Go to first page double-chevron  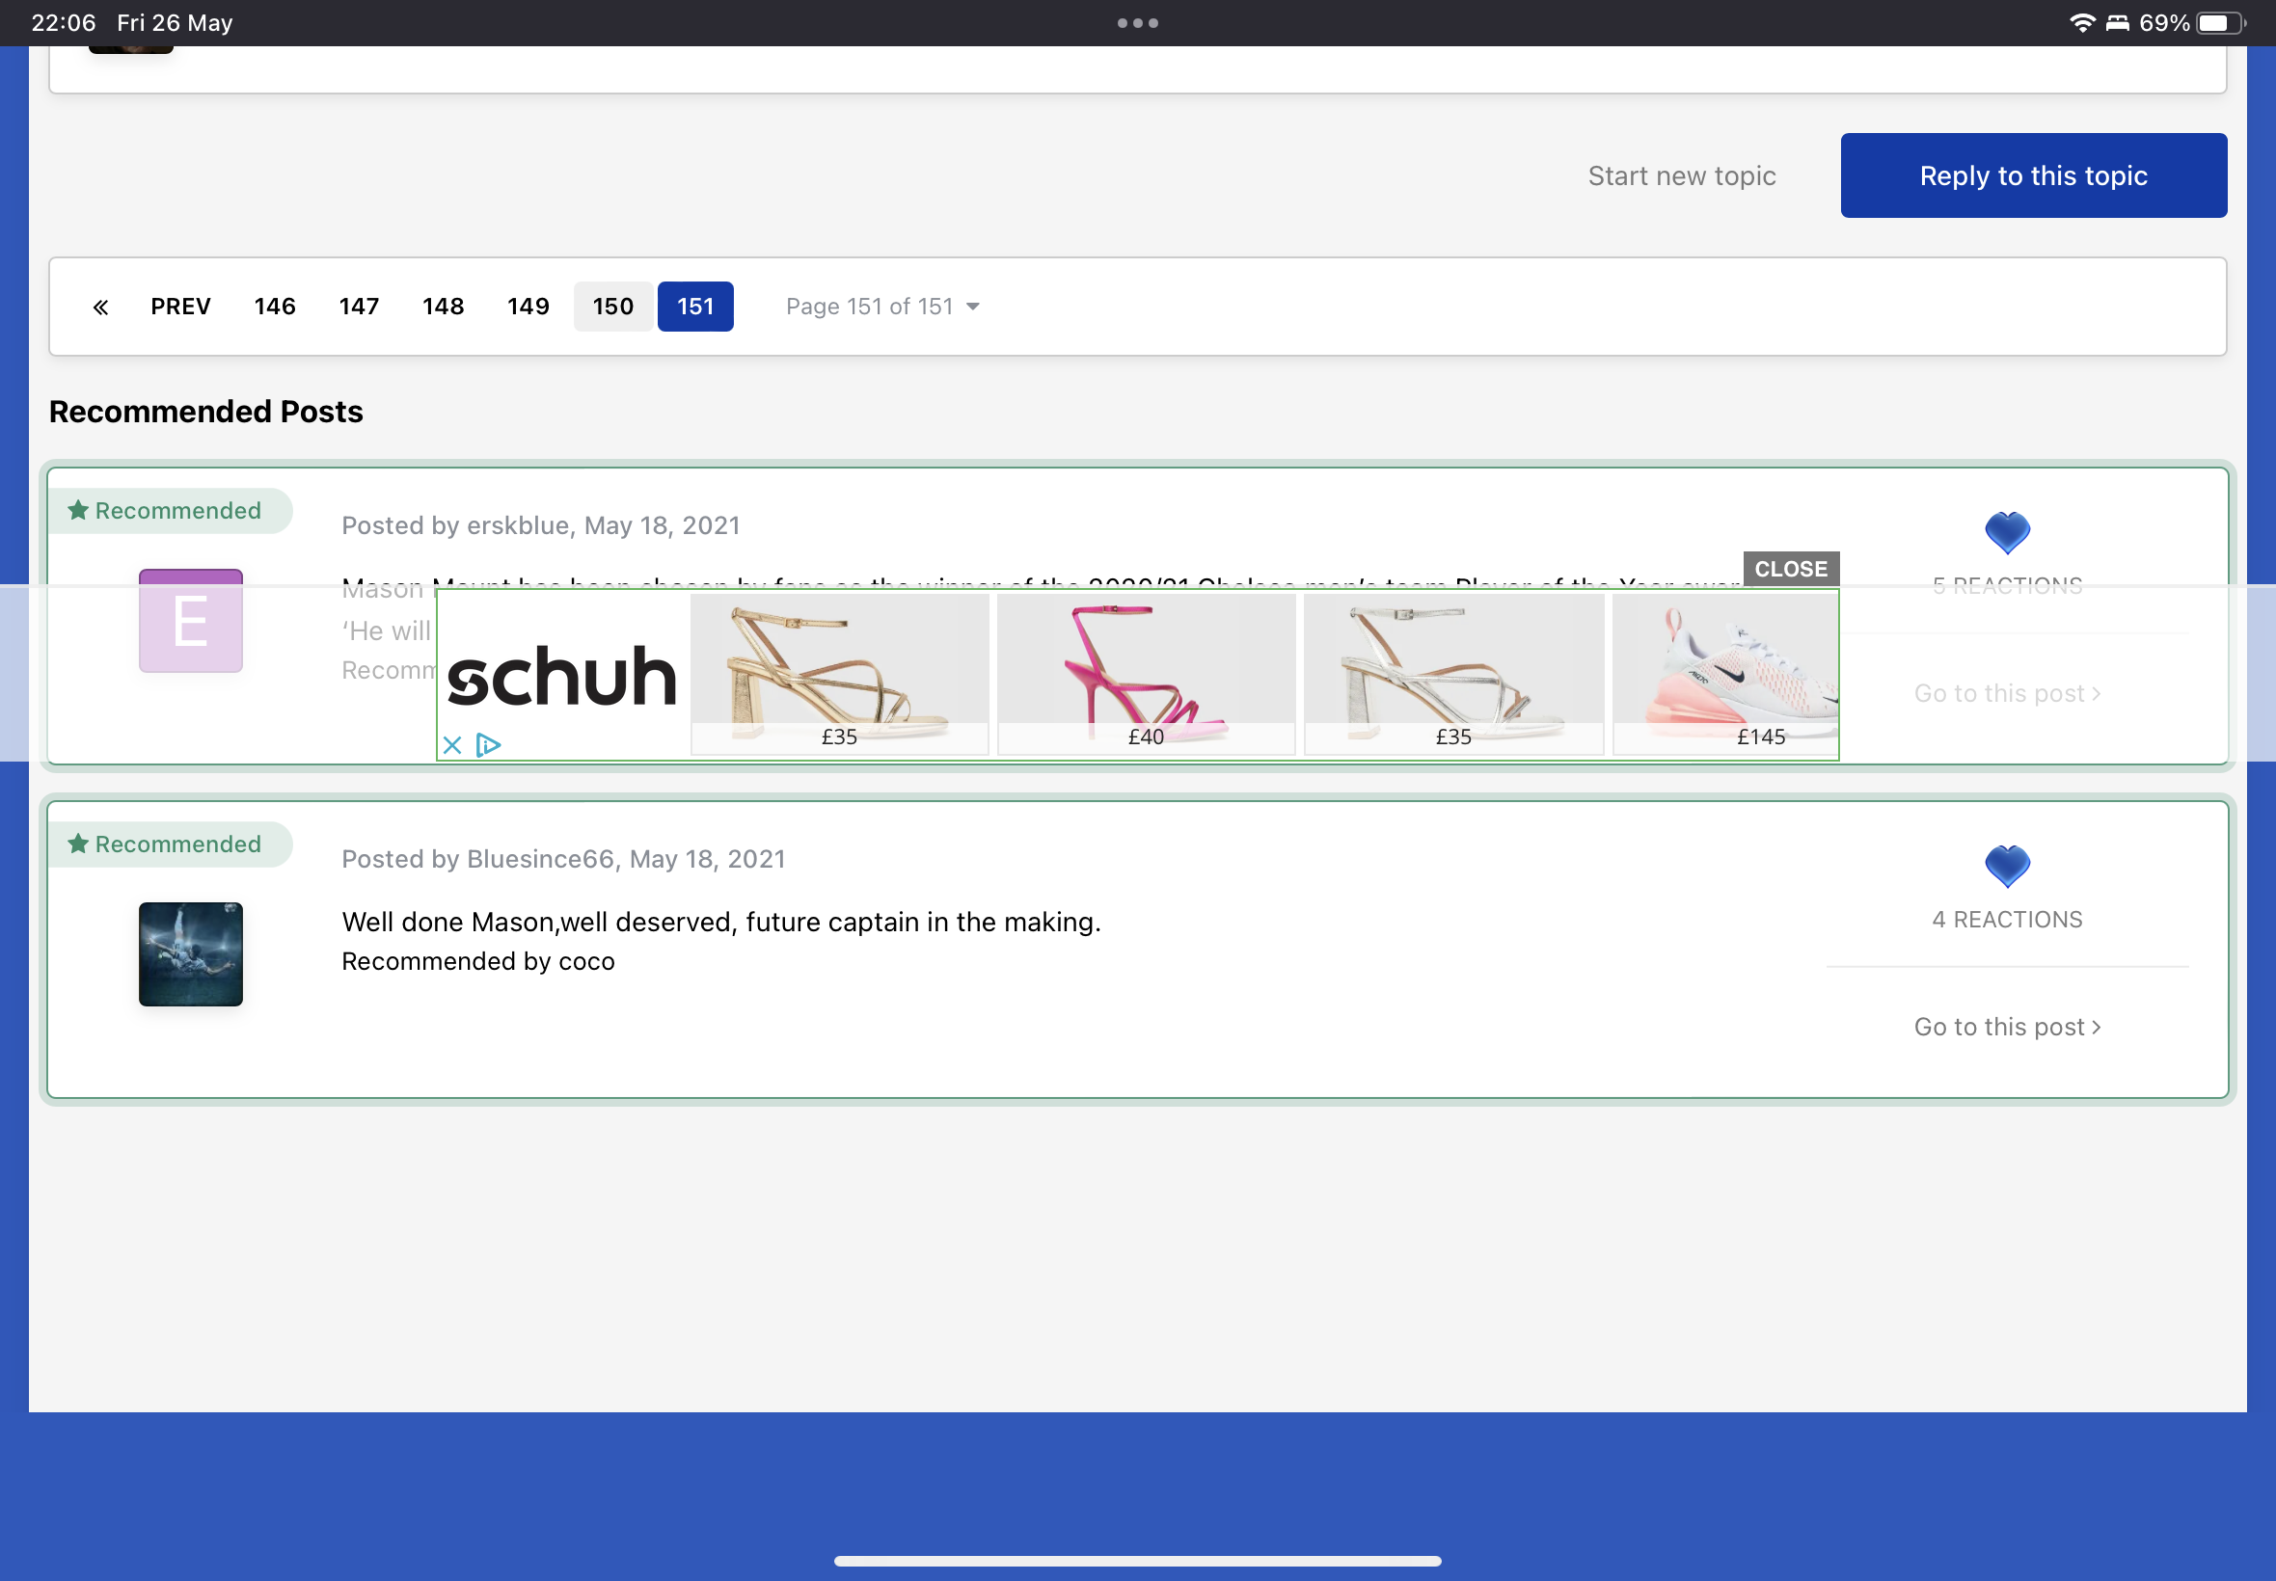click(101, 308)
